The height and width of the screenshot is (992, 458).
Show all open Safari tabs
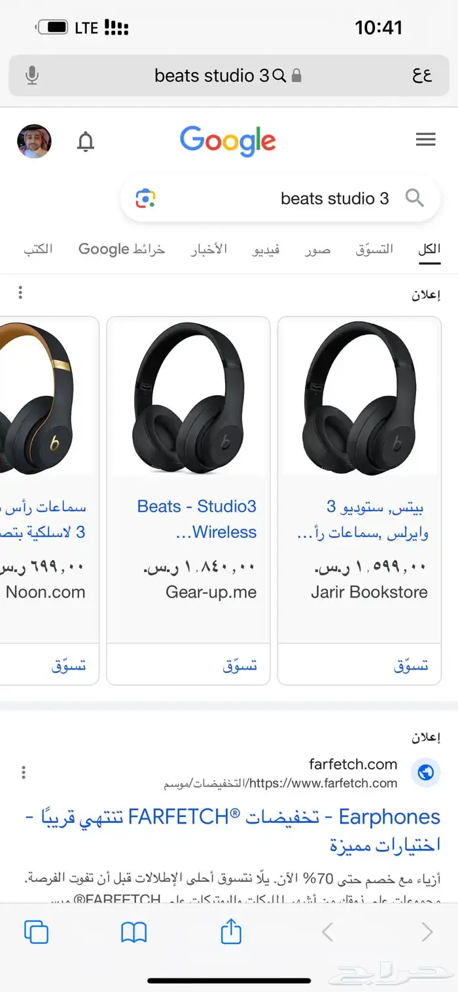(x=37, y=930)
